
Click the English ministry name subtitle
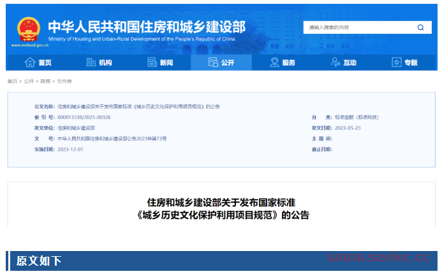coord(142,39)
